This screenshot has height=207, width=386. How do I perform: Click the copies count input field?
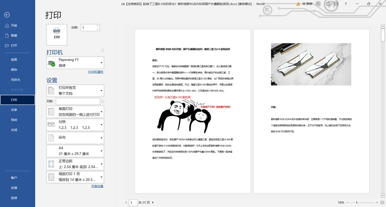pyautogui.click(x=88, y=28)
